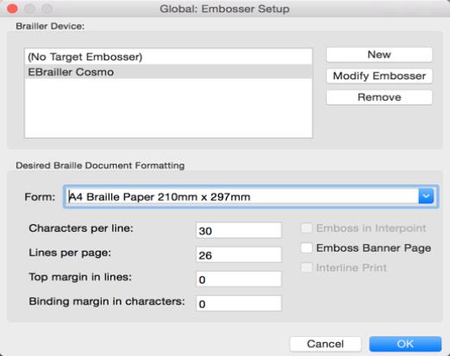Edit Binding margin in characters field

(x=239, y=303)
